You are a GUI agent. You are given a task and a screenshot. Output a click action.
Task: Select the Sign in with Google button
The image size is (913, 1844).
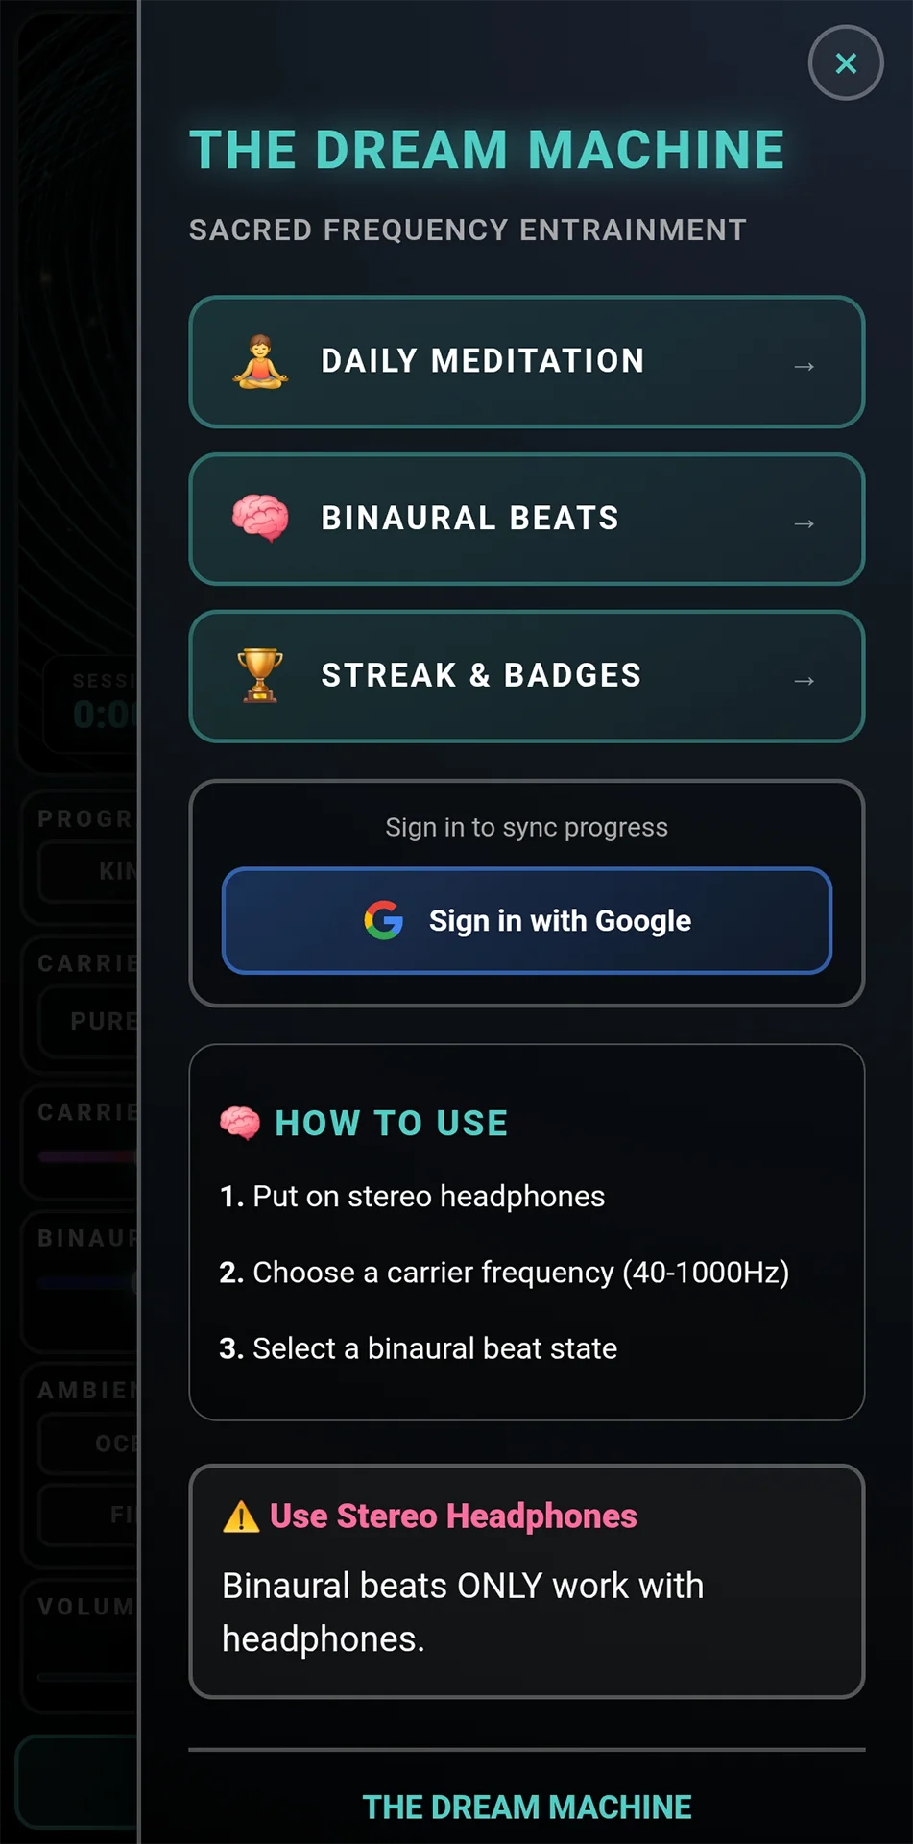pyautogui.click(x=526, y=920)
